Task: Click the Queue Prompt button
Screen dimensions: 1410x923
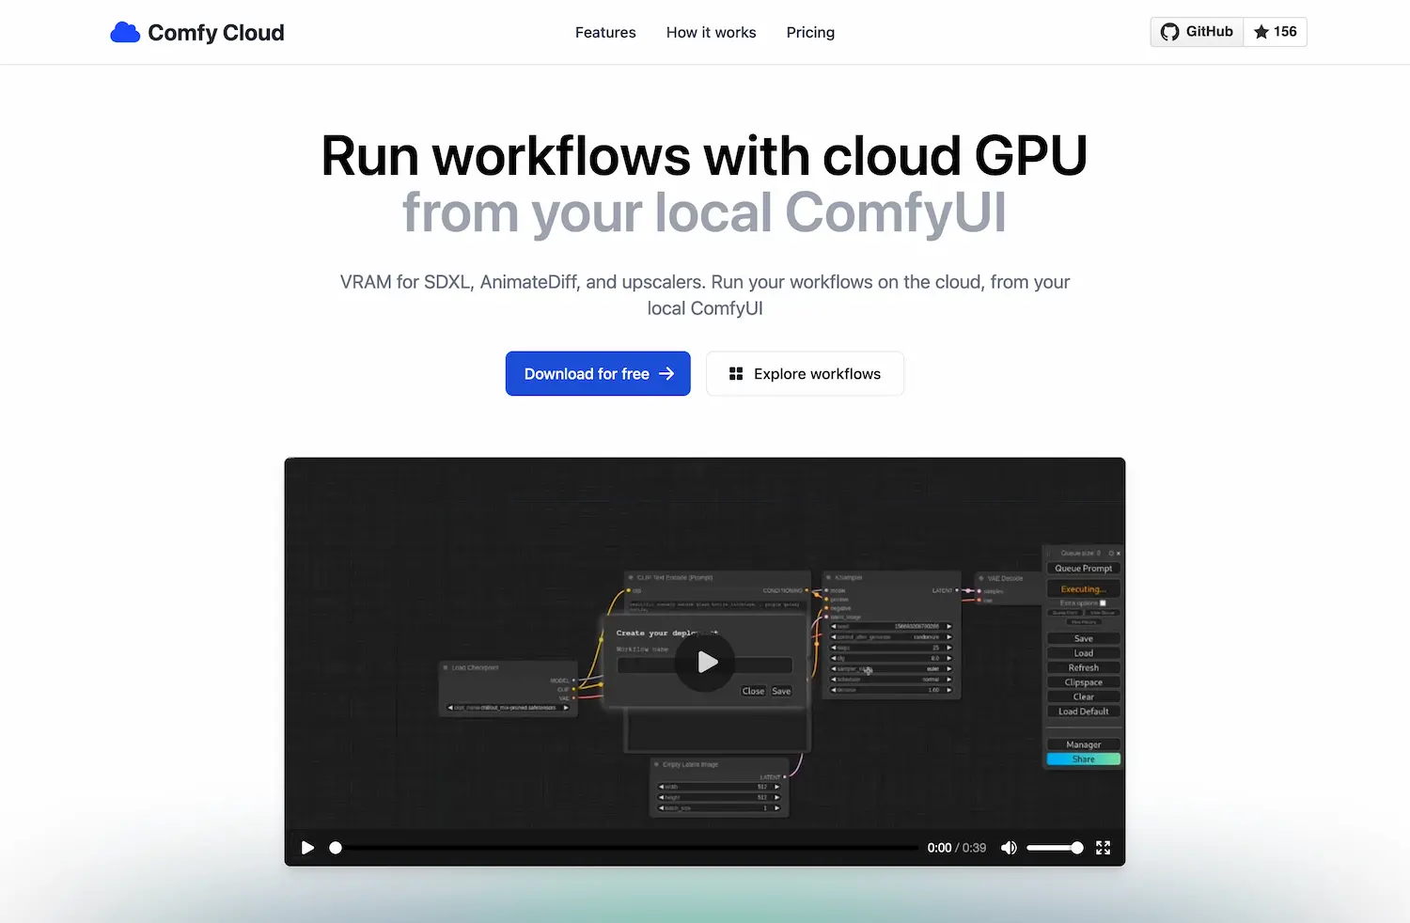Action: (x=1083, y=568)
